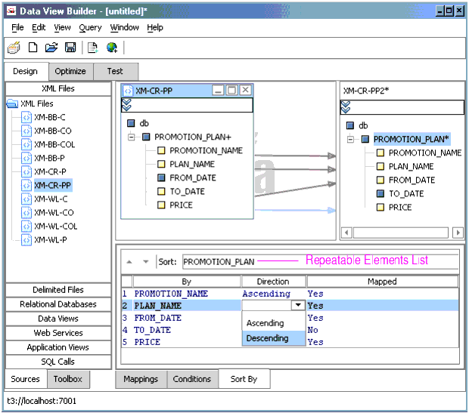Switch to the Optimize tab
The image size is (469, 413).
click(x=70, y=72)
